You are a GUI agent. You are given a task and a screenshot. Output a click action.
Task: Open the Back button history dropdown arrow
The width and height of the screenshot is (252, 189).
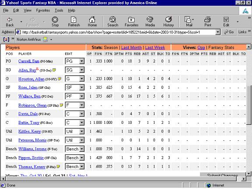click(x=21, y=22)
